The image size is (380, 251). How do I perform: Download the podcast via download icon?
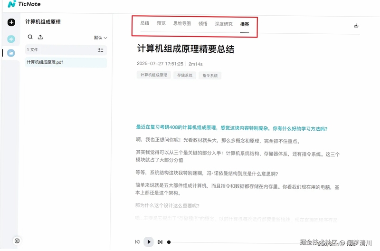(356, 25)
